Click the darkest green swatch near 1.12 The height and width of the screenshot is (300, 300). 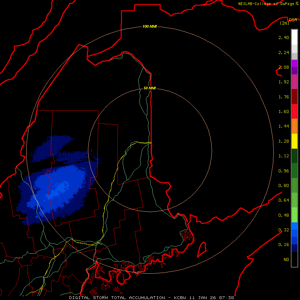click(294, 156)
